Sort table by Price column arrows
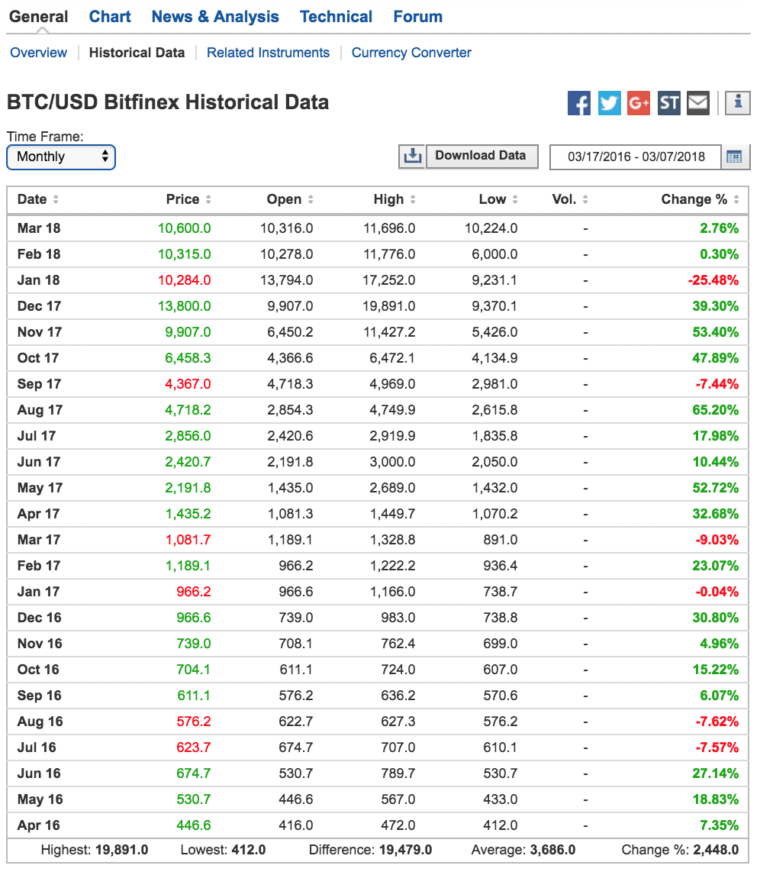Screen dimensions: 760x875 click(208, 199)
